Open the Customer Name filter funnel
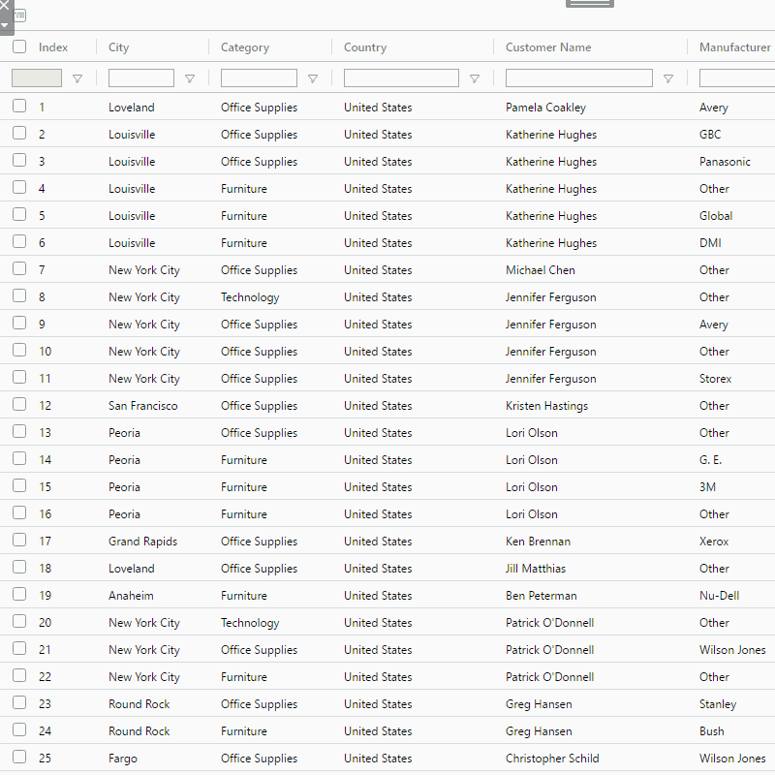This screenshot has width=775, height=775. coord(667,79)
